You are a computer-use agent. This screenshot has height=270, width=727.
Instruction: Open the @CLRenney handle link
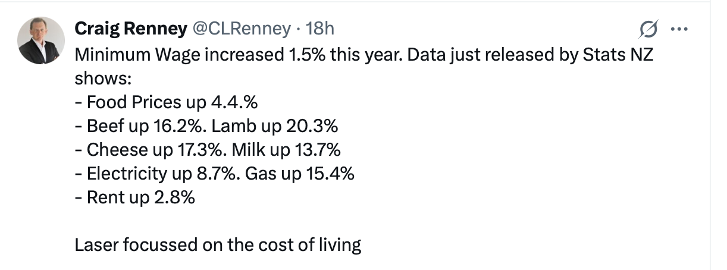[240, 28]
